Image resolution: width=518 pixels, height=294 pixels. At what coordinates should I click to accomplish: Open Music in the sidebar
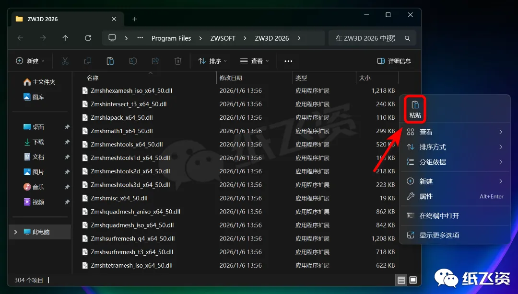[x=34, y=187]
